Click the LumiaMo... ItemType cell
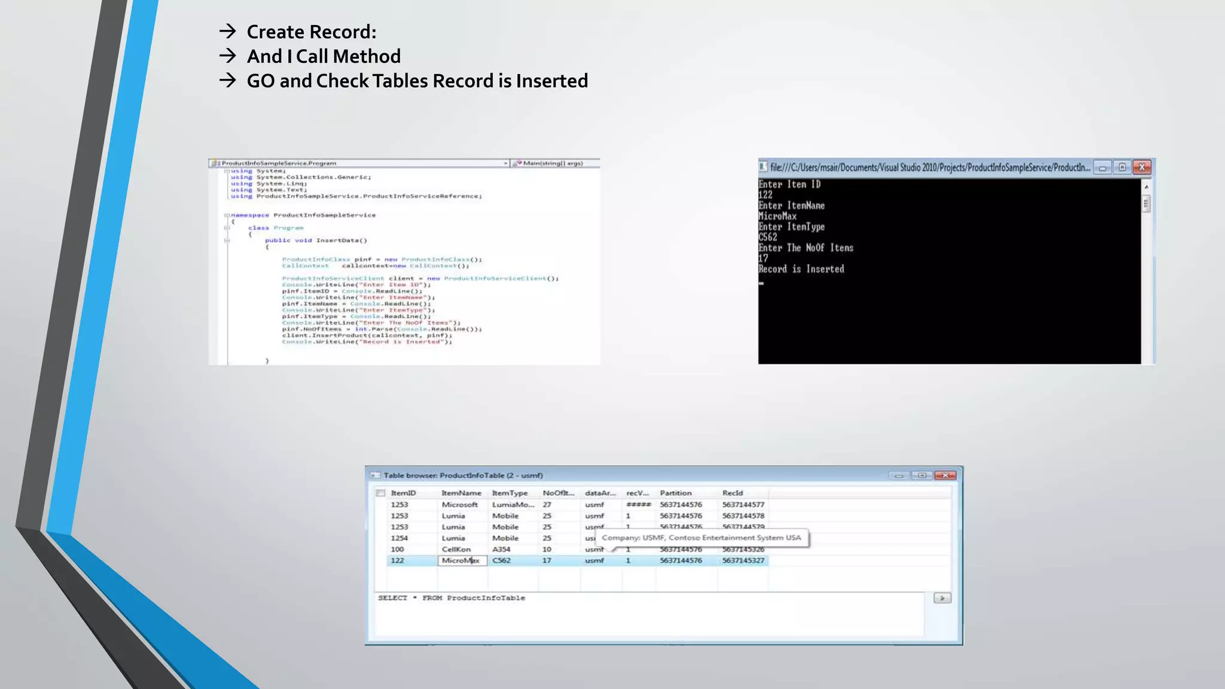Image resolution: width=1225 pixels, height=689 pixels. click(x=513, y=505)
